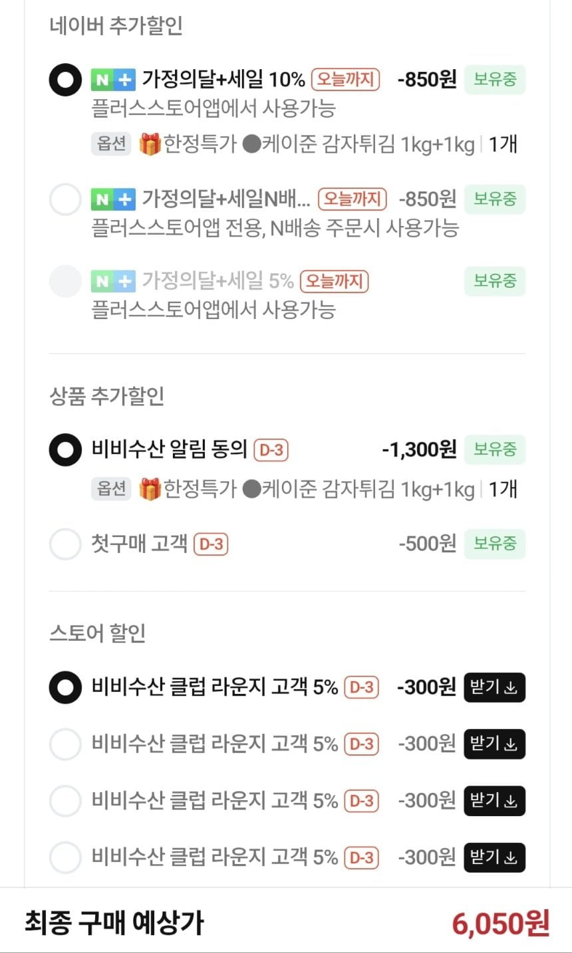Select the 비비수산 알림 동의 radio button
Image resolution: width=572 pixels, height=953 pixels.
coord(65,450)
